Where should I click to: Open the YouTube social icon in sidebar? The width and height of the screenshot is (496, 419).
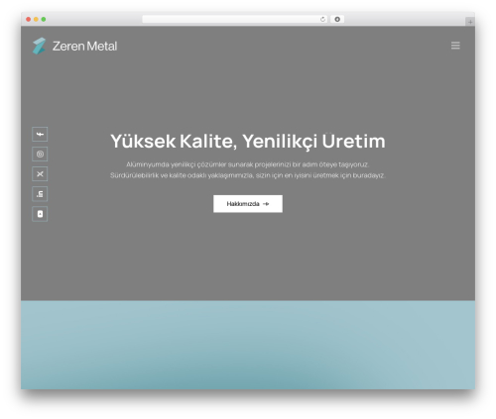click(40, 214)
